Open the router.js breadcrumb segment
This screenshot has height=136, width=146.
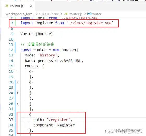76,14
